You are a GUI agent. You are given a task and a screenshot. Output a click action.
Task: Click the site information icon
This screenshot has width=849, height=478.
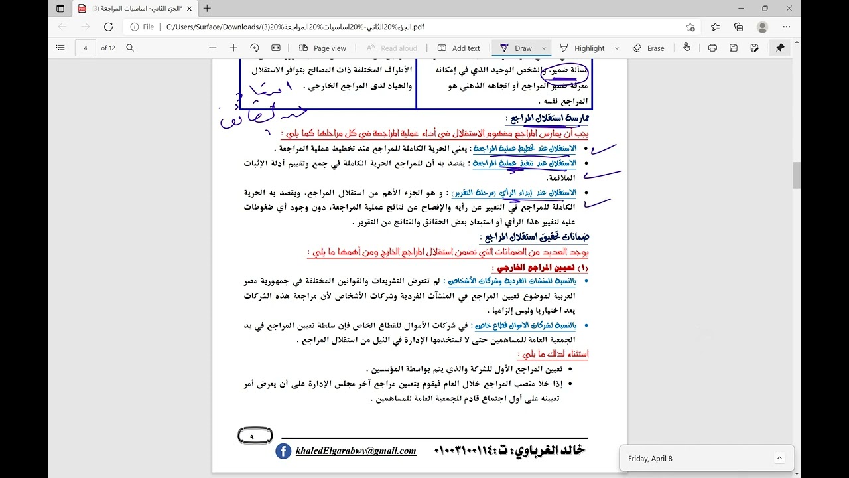[135, 27]
